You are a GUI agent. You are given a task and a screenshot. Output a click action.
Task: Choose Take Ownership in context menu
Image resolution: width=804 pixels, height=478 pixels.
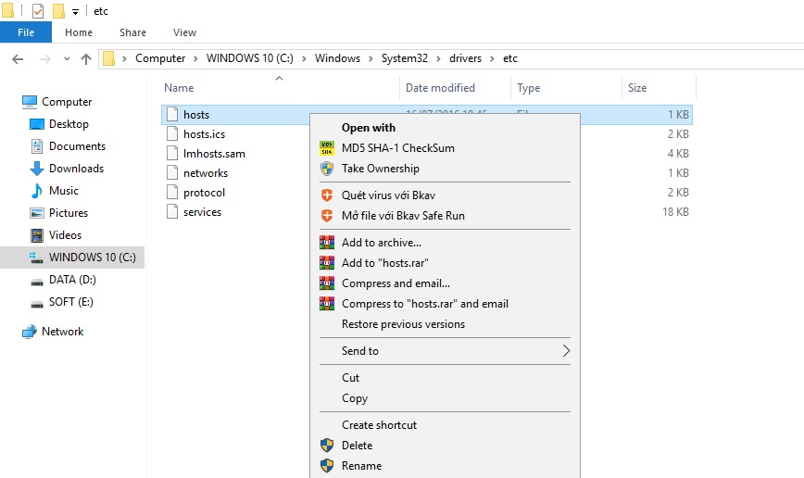pyautogui.click(x=445, y=169)
